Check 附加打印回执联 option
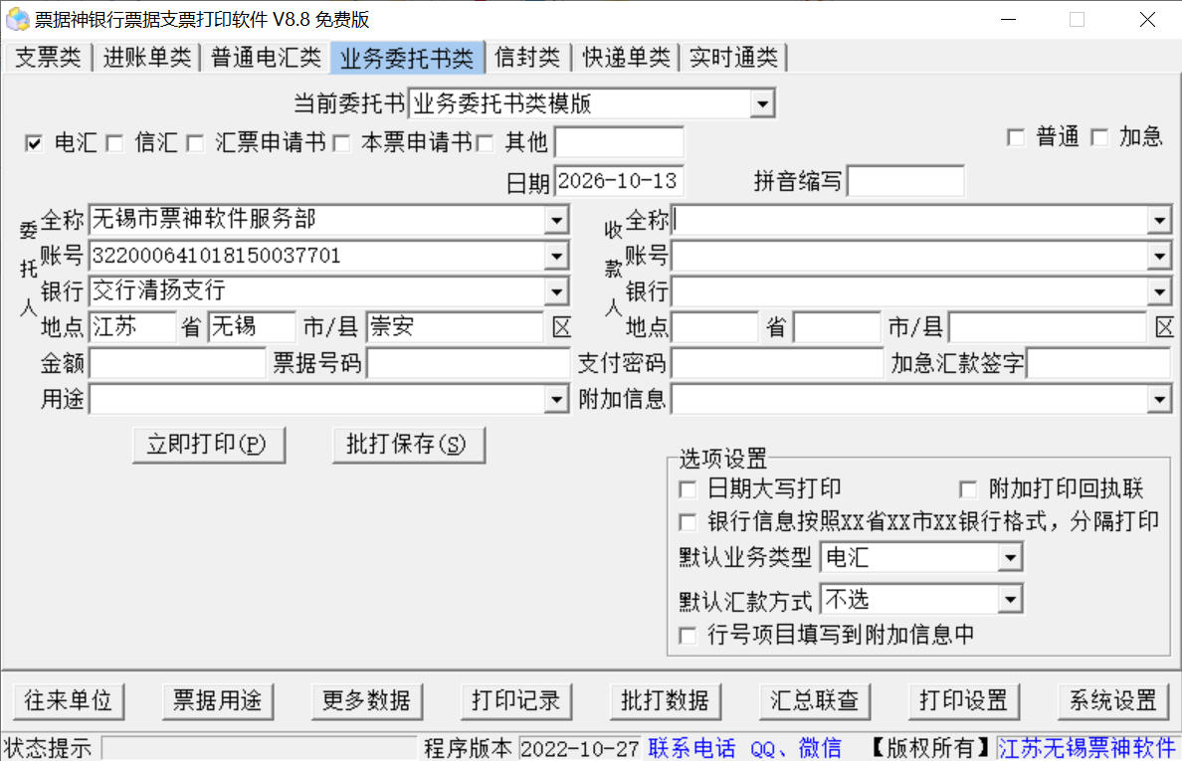Image resolution: width=1182 pixels, height=761 pixels. [x=968, y=489]
